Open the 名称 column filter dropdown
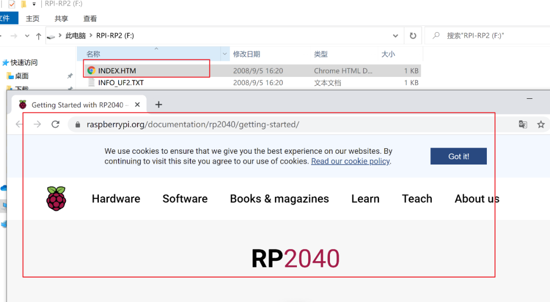Image resolution: width=550 pixels, height=302 pixels. 225,54
